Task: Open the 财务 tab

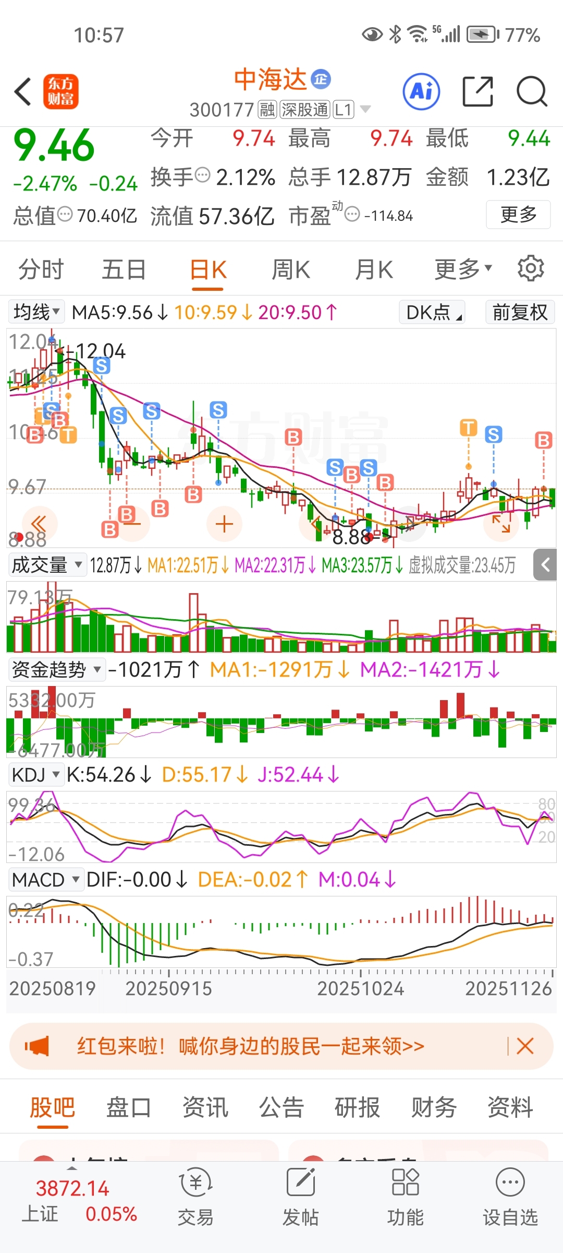Action: point(434,1107)
